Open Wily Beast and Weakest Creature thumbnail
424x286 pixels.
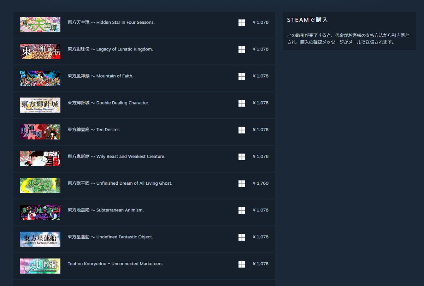pos(40,159)
